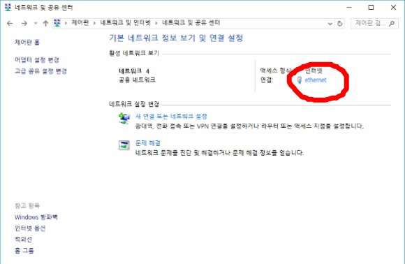The image size is (405, 264).
Task: Open Windows 방화벽 link
Action: (36, 217)
